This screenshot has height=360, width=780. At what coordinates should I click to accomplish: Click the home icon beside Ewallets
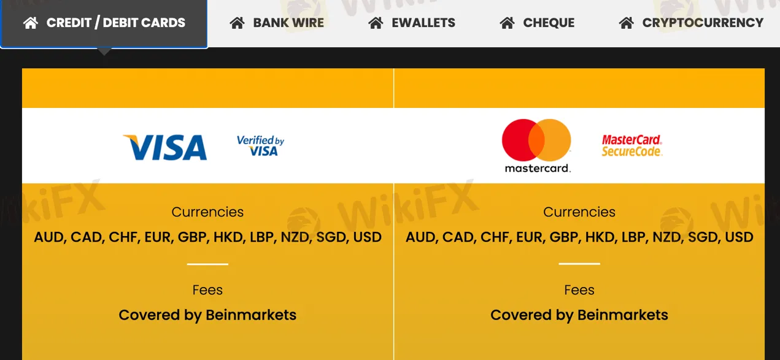click(376, 23)
